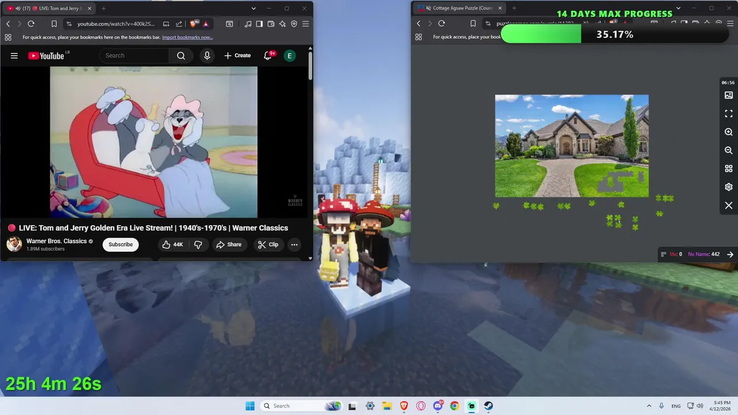Open a new tab in the YouTube window

coord(104,9)
